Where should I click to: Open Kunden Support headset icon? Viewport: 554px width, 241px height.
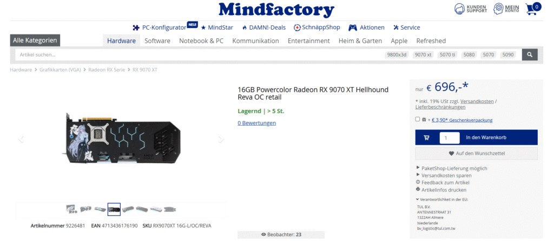click(459, 9)
